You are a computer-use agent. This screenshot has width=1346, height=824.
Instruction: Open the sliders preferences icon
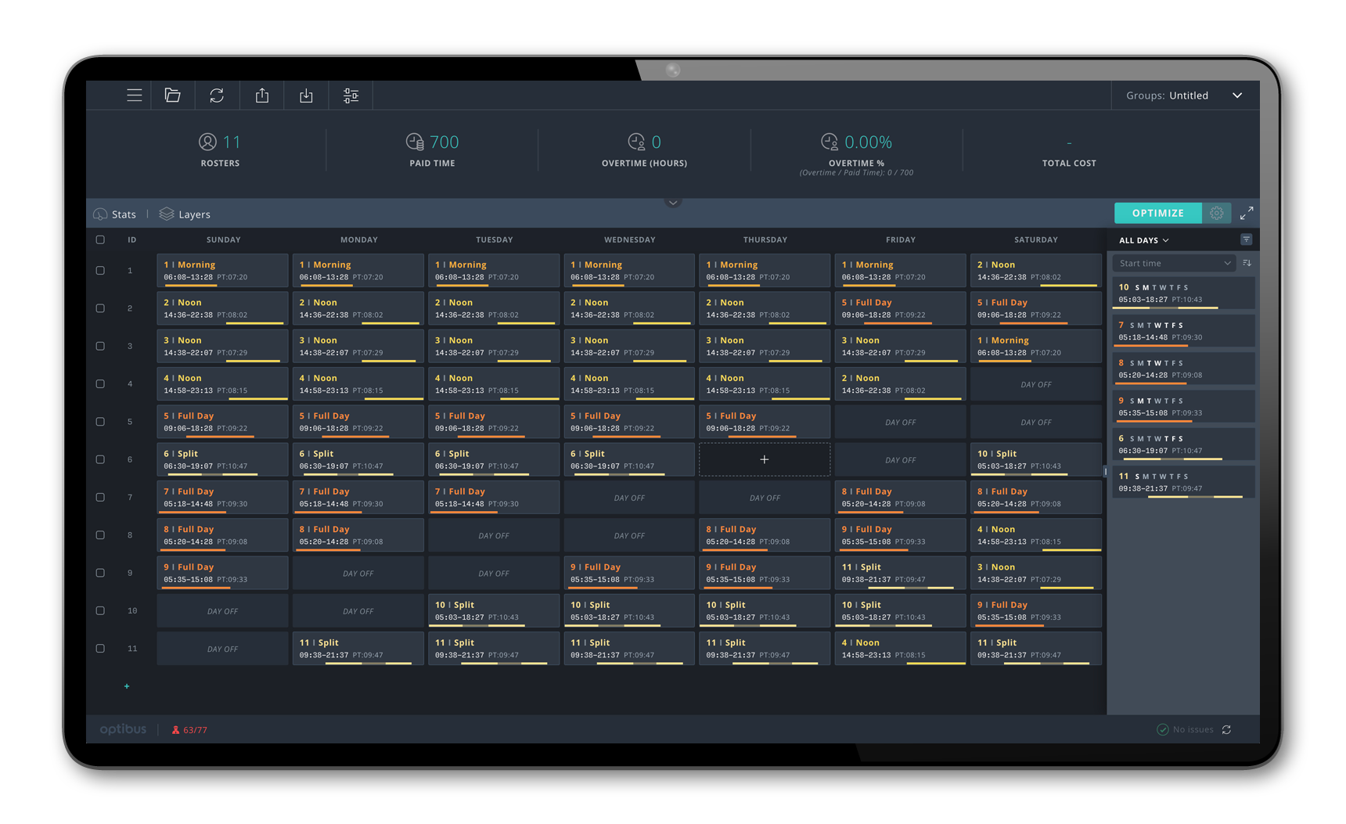coord(351,95)
